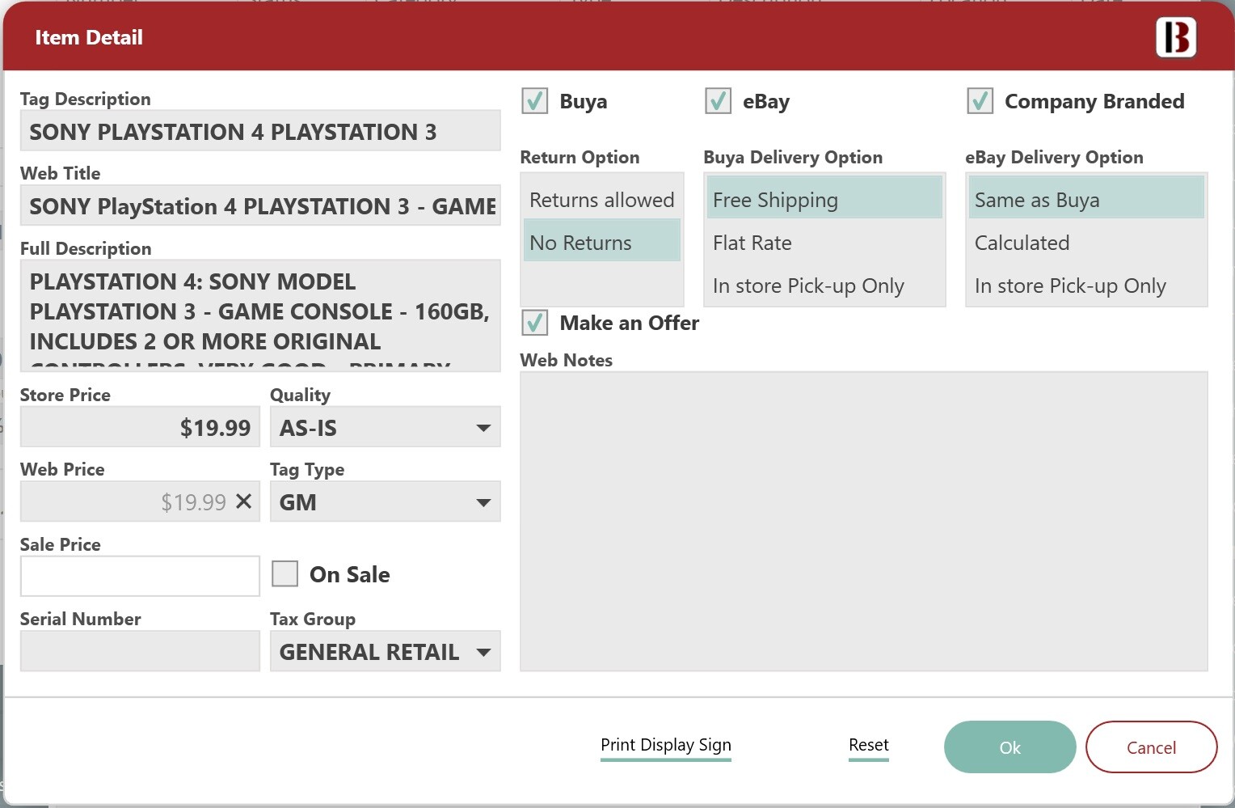
Task: Toggle the eBay checkbox
Action: 718,101
